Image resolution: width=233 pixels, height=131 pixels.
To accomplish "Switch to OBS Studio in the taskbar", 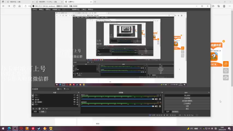I will point(15,128).
